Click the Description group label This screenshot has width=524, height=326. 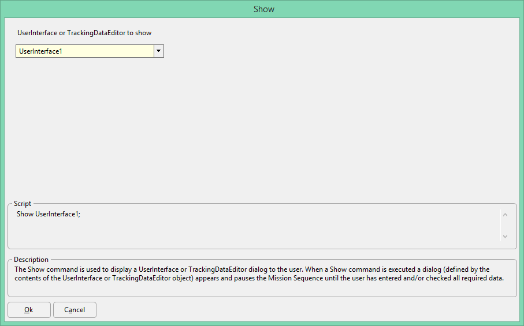pyautogui.click(x=31, y=260)
